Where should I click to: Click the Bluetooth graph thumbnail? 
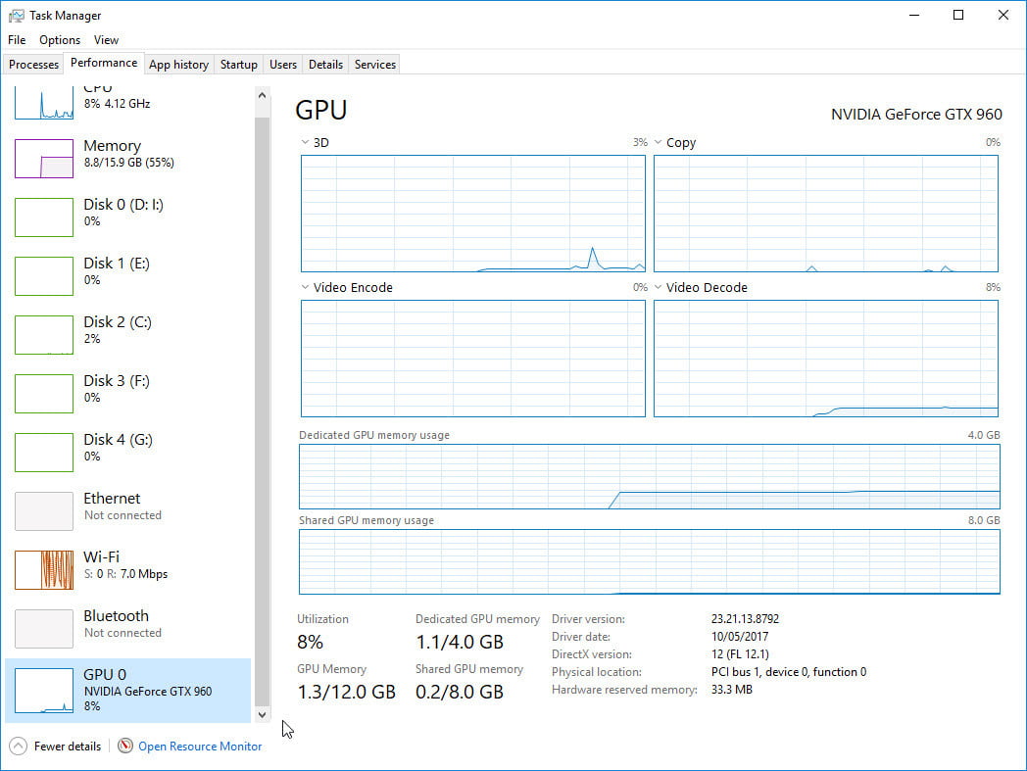coord(44,629)
